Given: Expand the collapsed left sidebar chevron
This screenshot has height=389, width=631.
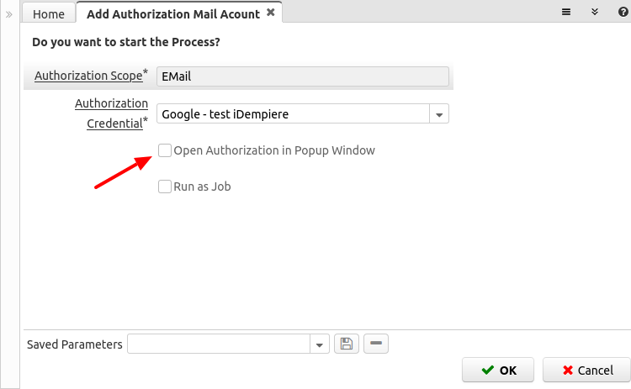Looking at the screenshot, I should tap(9, 14).
